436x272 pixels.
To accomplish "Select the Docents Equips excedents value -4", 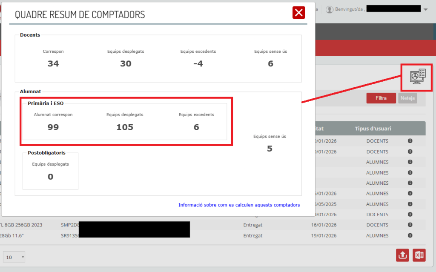I will coord(198,64).
